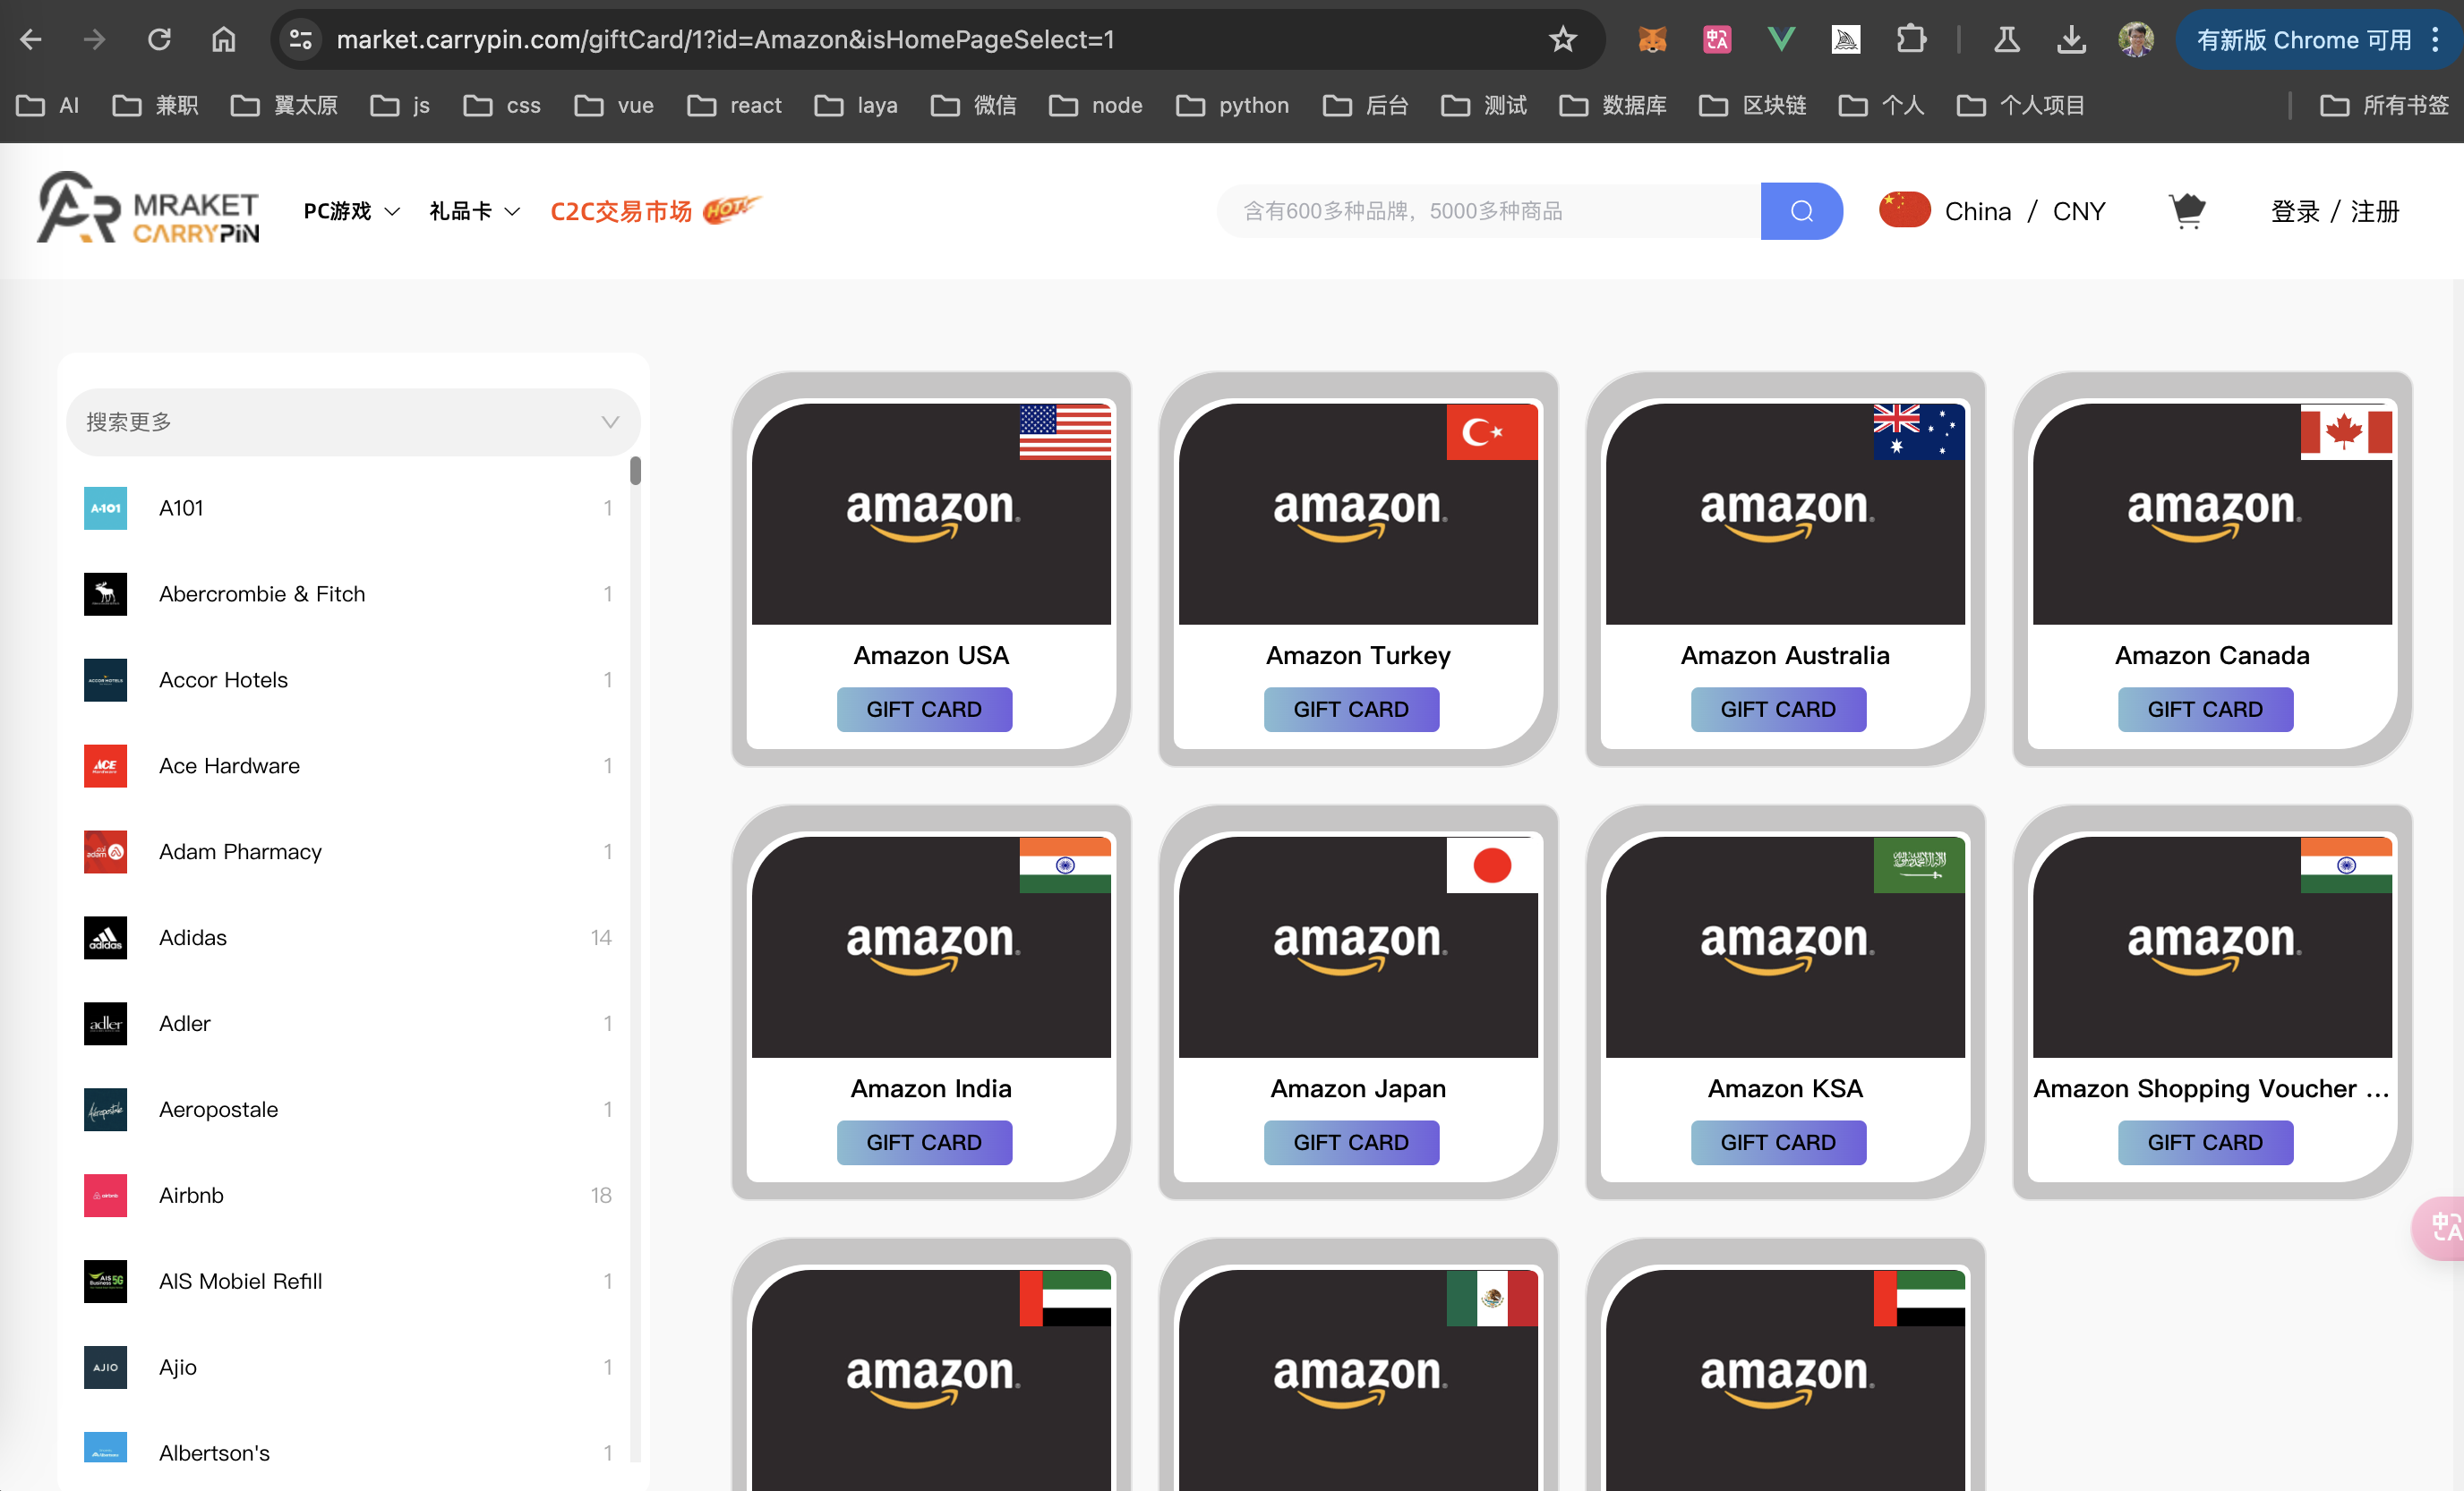Select AIS Mobiel Refill in brand list

pyautogui.click(x=348, y=1282)
